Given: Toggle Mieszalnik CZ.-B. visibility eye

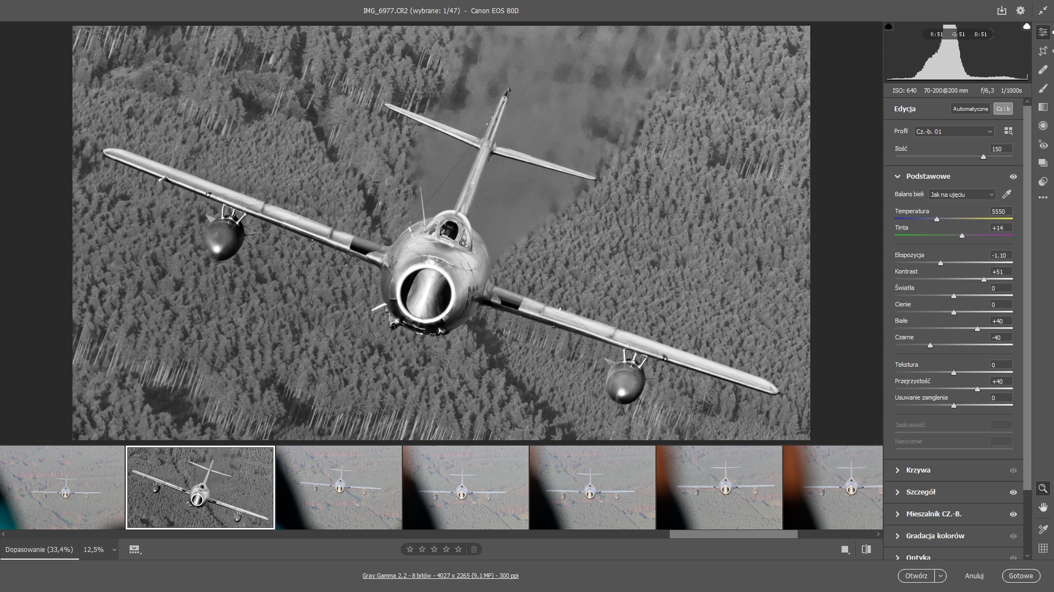Looking at the screenshot, I should (1013, 514).
